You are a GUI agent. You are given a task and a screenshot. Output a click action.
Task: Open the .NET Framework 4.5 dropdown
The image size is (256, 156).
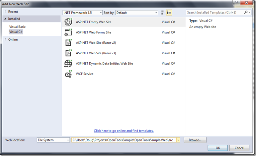coord(83,13)
